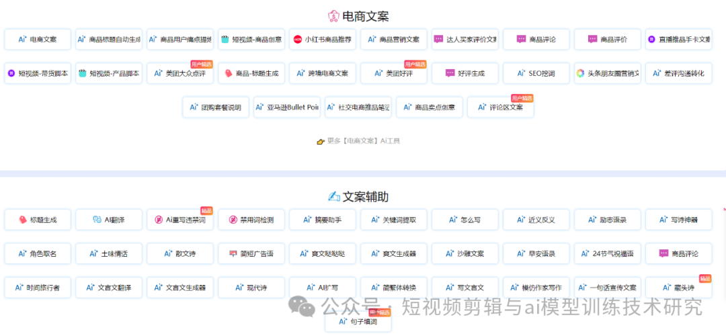Screen dimensions: 726x336
Task: Click the translate icon on AI翻译
Action: pyautogui.click(x=97, y=220)
